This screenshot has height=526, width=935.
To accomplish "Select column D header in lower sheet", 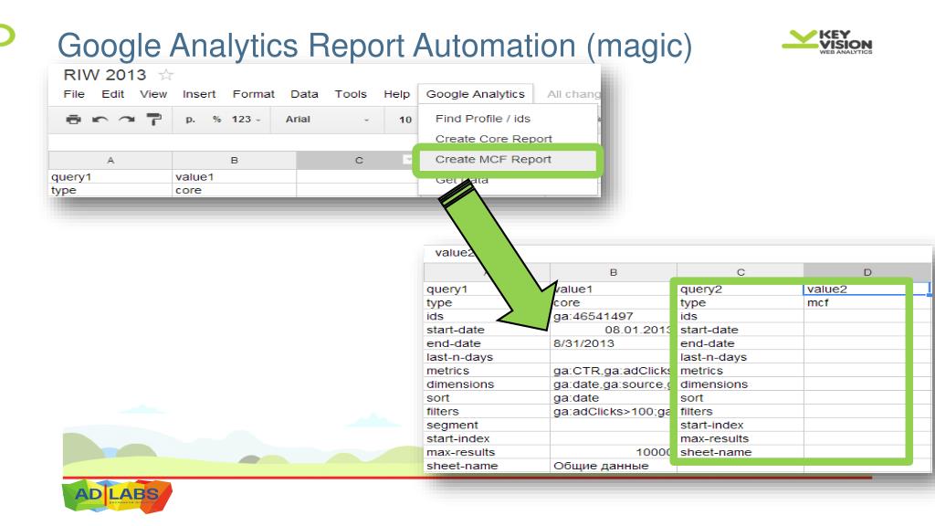I will click(867, 272).
